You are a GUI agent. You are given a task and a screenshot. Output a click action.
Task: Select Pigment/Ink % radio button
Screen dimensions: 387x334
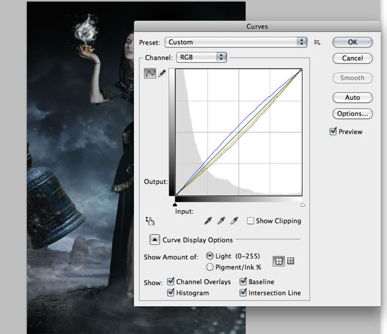click(210, 267)
